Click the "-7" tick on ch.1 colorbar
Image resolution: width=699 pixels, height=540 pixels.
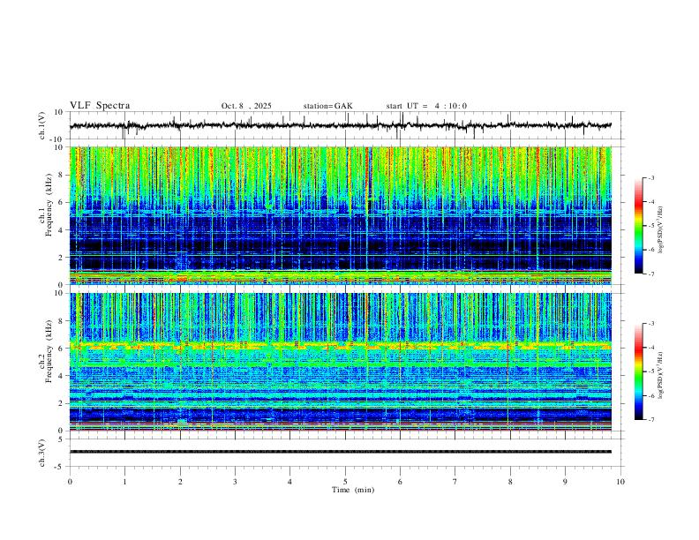[x=650, y=274]
